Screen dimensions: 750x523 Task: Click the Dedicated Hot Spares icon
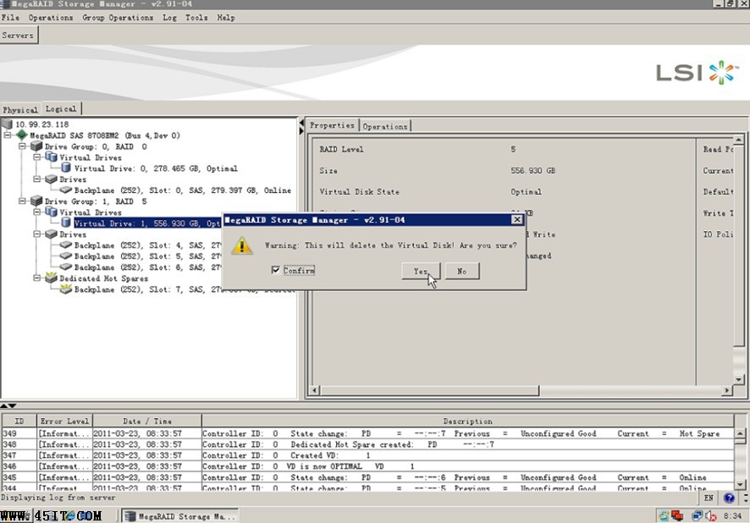coord(51,278)
